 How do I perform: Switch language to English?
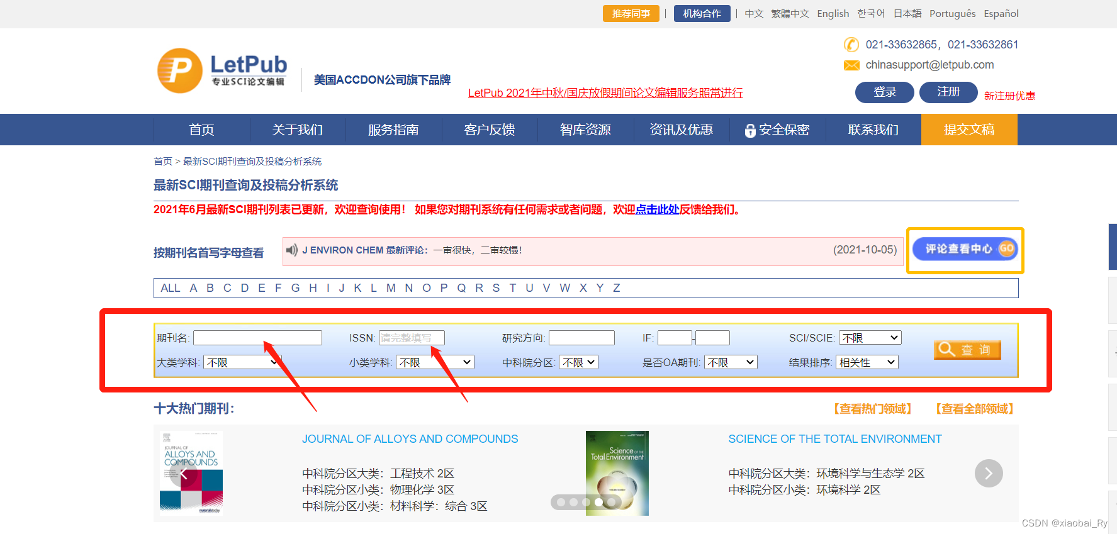(833, 14)
